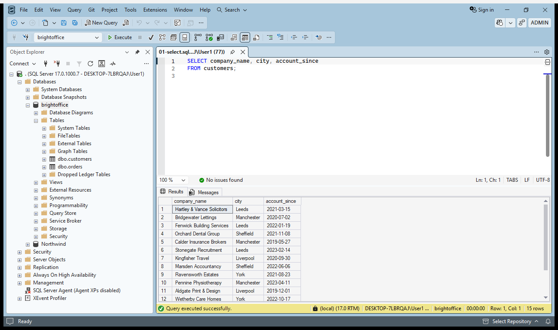Parse the query with the checkmark icon
558x330 pixels.
(x=151, y=37)
